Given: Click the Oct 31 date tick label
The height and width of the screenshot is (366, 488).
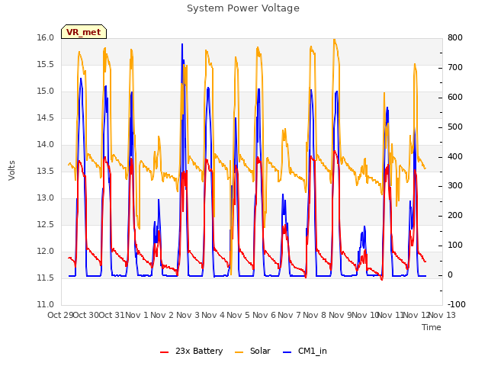Looking at the screenshot, I should [111, 315].
